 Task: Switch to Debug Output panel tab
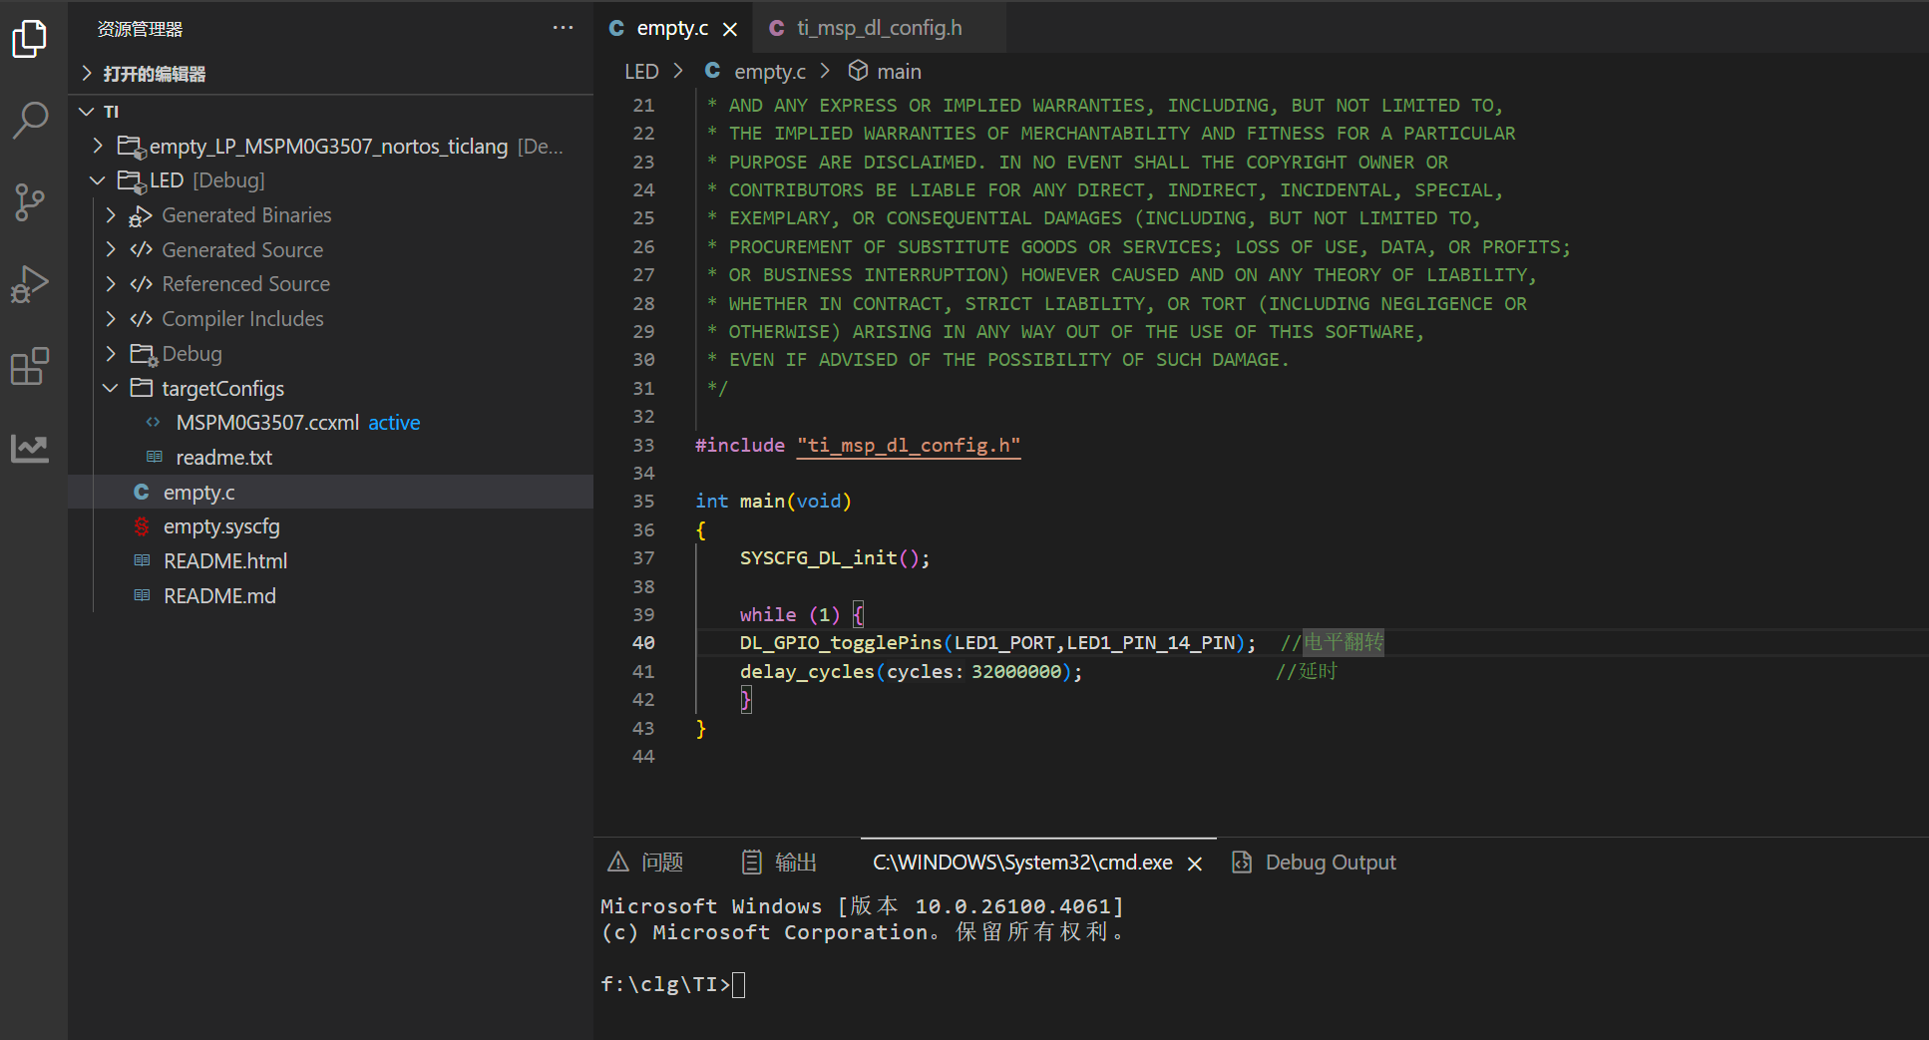1329,863
